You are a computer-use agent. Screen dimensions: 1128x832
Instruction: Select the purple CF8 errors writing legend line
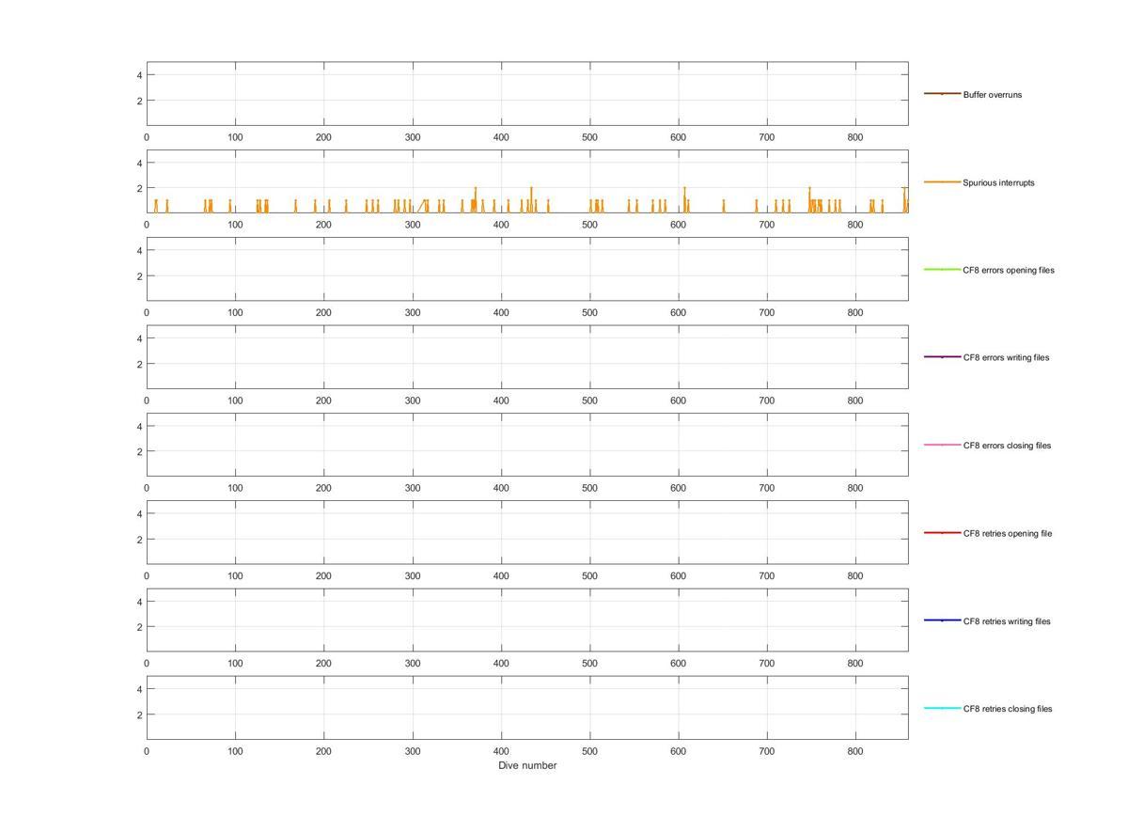(x=942, y=357)
